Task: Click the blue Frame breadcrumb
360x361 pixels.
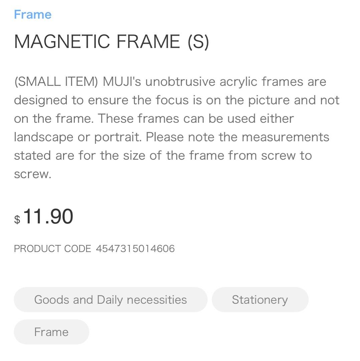Action: click(x=32, y=14)
